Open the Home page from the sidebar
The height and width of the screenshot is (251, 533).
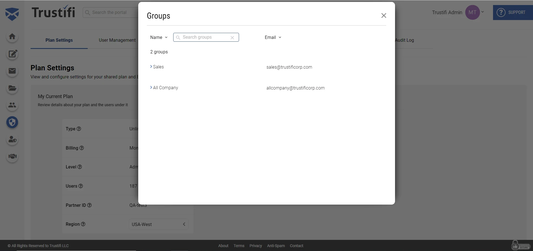[x=12, y=37]
